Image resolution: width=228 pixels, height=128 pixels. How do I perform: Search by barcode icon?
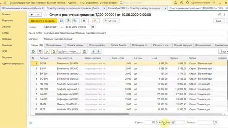(x=40, y=52)
